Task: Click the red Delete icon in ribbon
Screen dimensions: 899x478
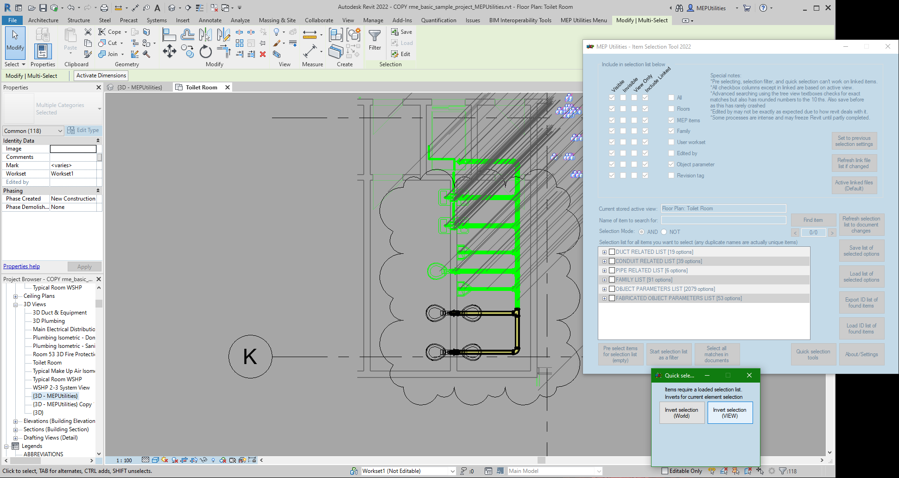Action: (x=263, y=54)
